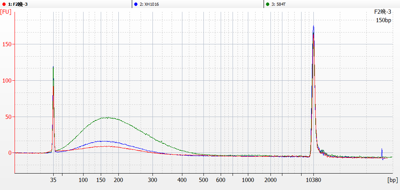
Task: Select the '2: XH1016' legend entry
Action: (x=149, y=4)
